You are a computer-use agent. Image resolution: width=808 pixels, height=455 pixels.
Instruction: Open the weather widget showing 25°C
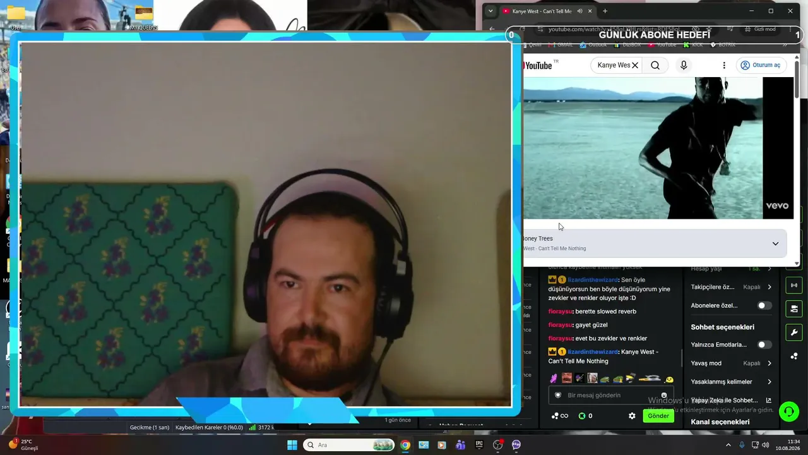(x=23, y=445)
